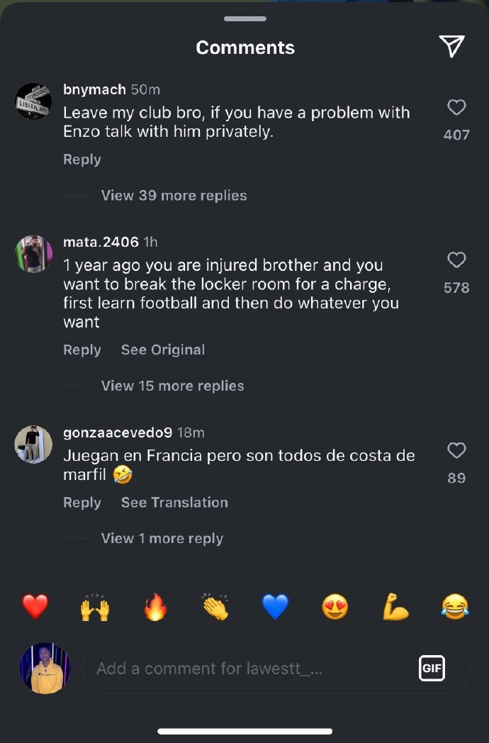Viewport: 489px width, 743px height.
Task: Insert the flexed bicep emoji
Action: (395, 607)
